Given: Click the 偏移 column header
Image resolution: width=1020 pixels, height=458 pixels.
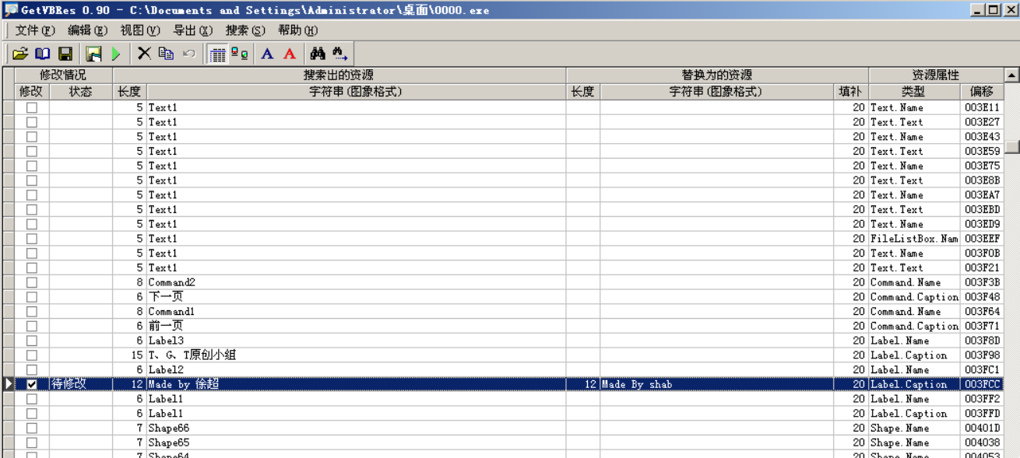Looking at the screenshot, I should point(981,92).
